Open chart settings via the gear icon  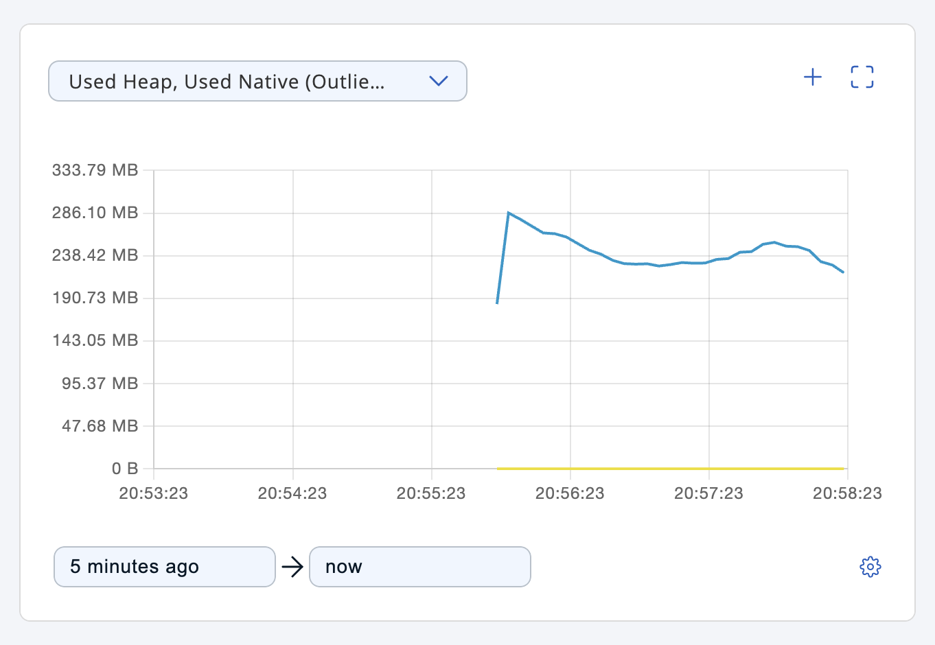(x=870, y=567)
